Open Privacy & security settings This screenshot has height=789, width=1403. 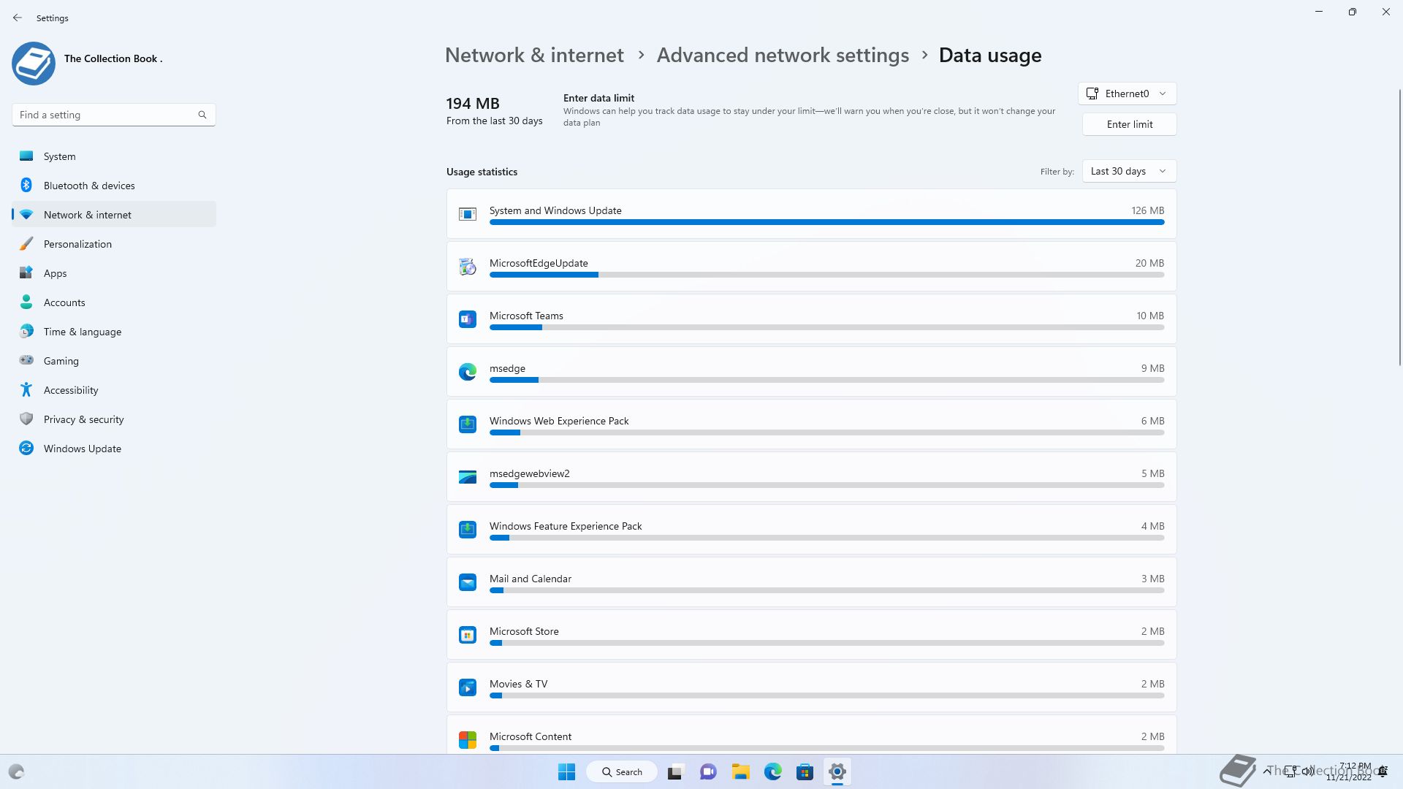tap(114, 419)
